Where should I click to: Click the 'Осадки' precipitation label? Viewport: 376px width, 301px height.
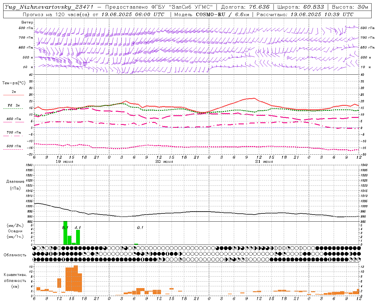(x=15, y=231)
